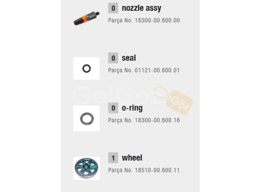This screenshot has height=192, width=260.
Task: Open the seal ring thumbnail
Action: coord(86,68)
